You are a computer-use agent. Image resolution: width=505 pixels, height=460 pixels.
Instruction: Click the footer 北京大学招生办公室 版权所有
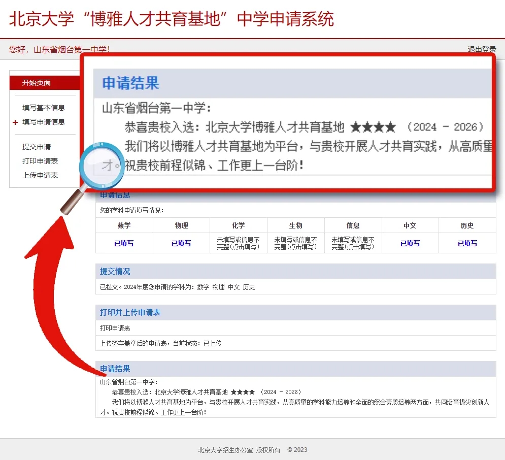point(239,450)
